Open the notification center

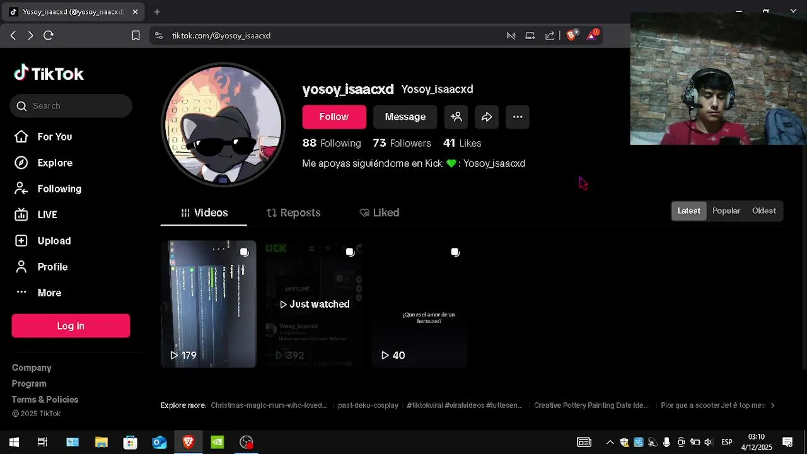click(x=787, y=442)
